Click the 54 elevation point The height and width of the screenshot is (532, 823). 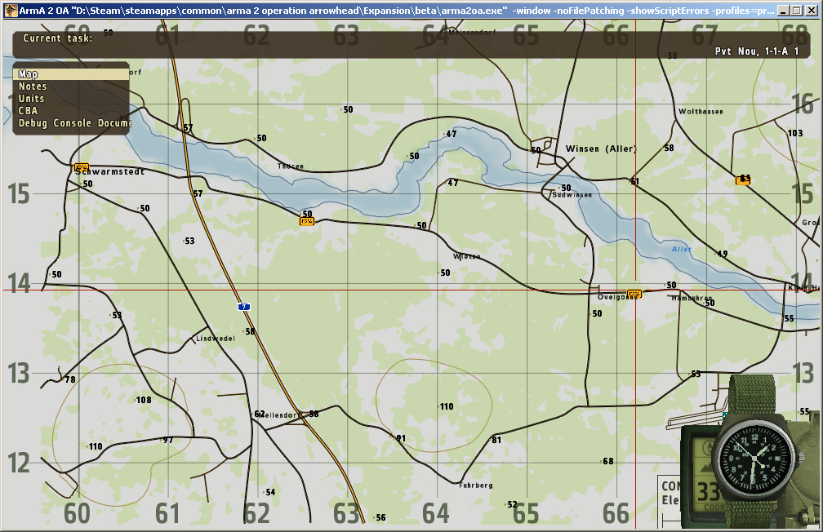[x=269, y=492]
